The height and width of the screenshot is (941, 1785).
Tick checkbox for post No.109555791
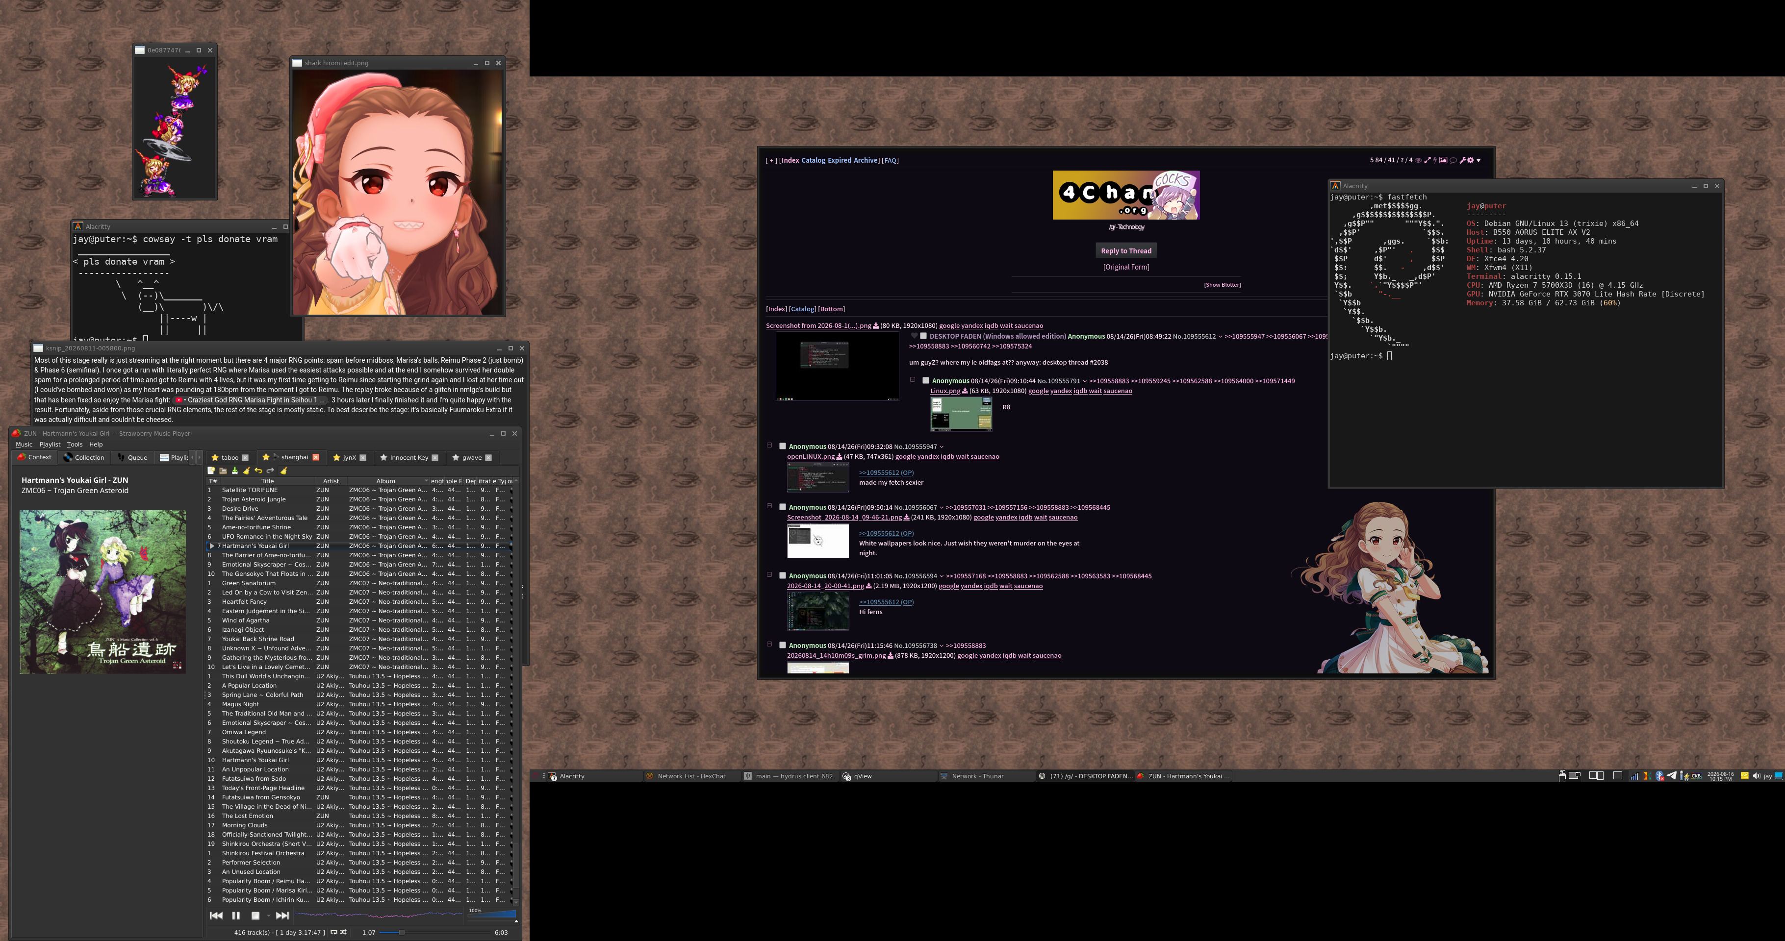click(926, 381)
